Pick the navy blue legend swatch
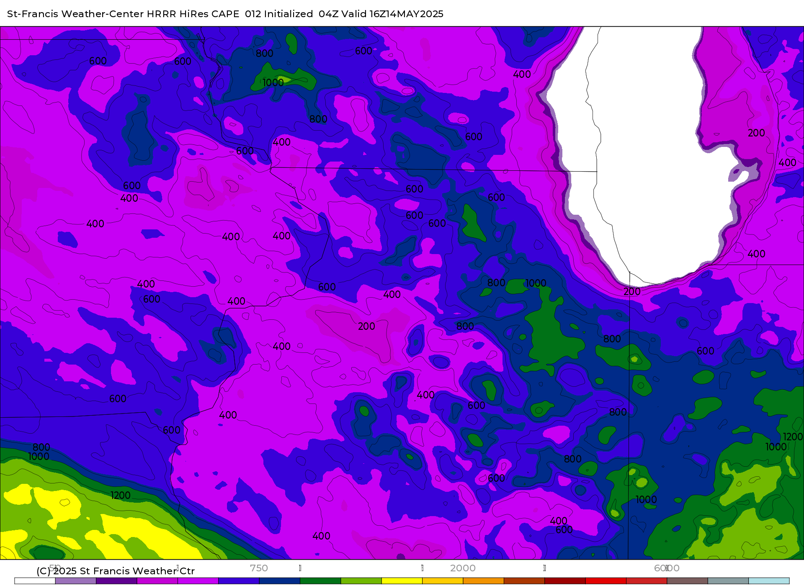This screenshot has width=804, height=586. pos(280,581)
